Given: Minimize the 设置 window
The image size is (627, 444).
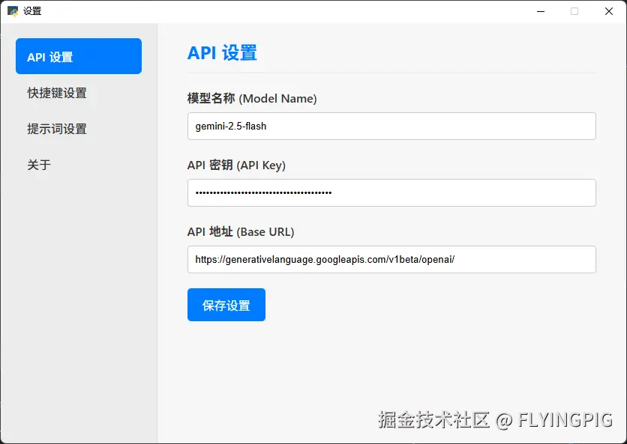Looking at the screenshot, I should pos(541,11).
